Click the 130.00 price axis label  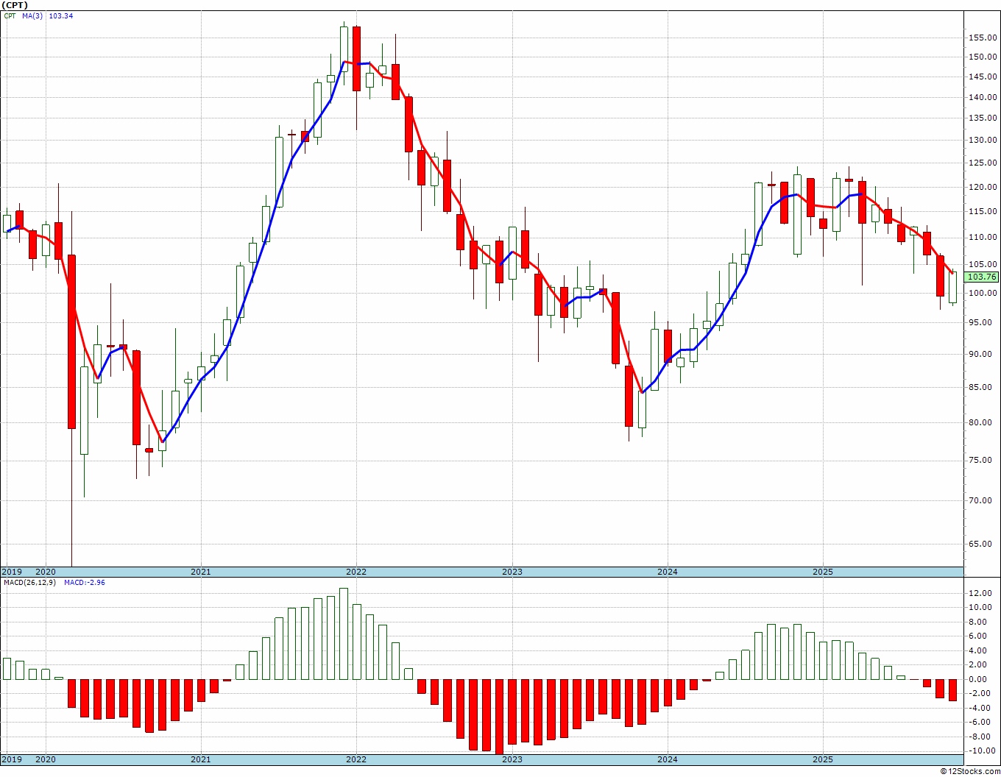[983, 141]
